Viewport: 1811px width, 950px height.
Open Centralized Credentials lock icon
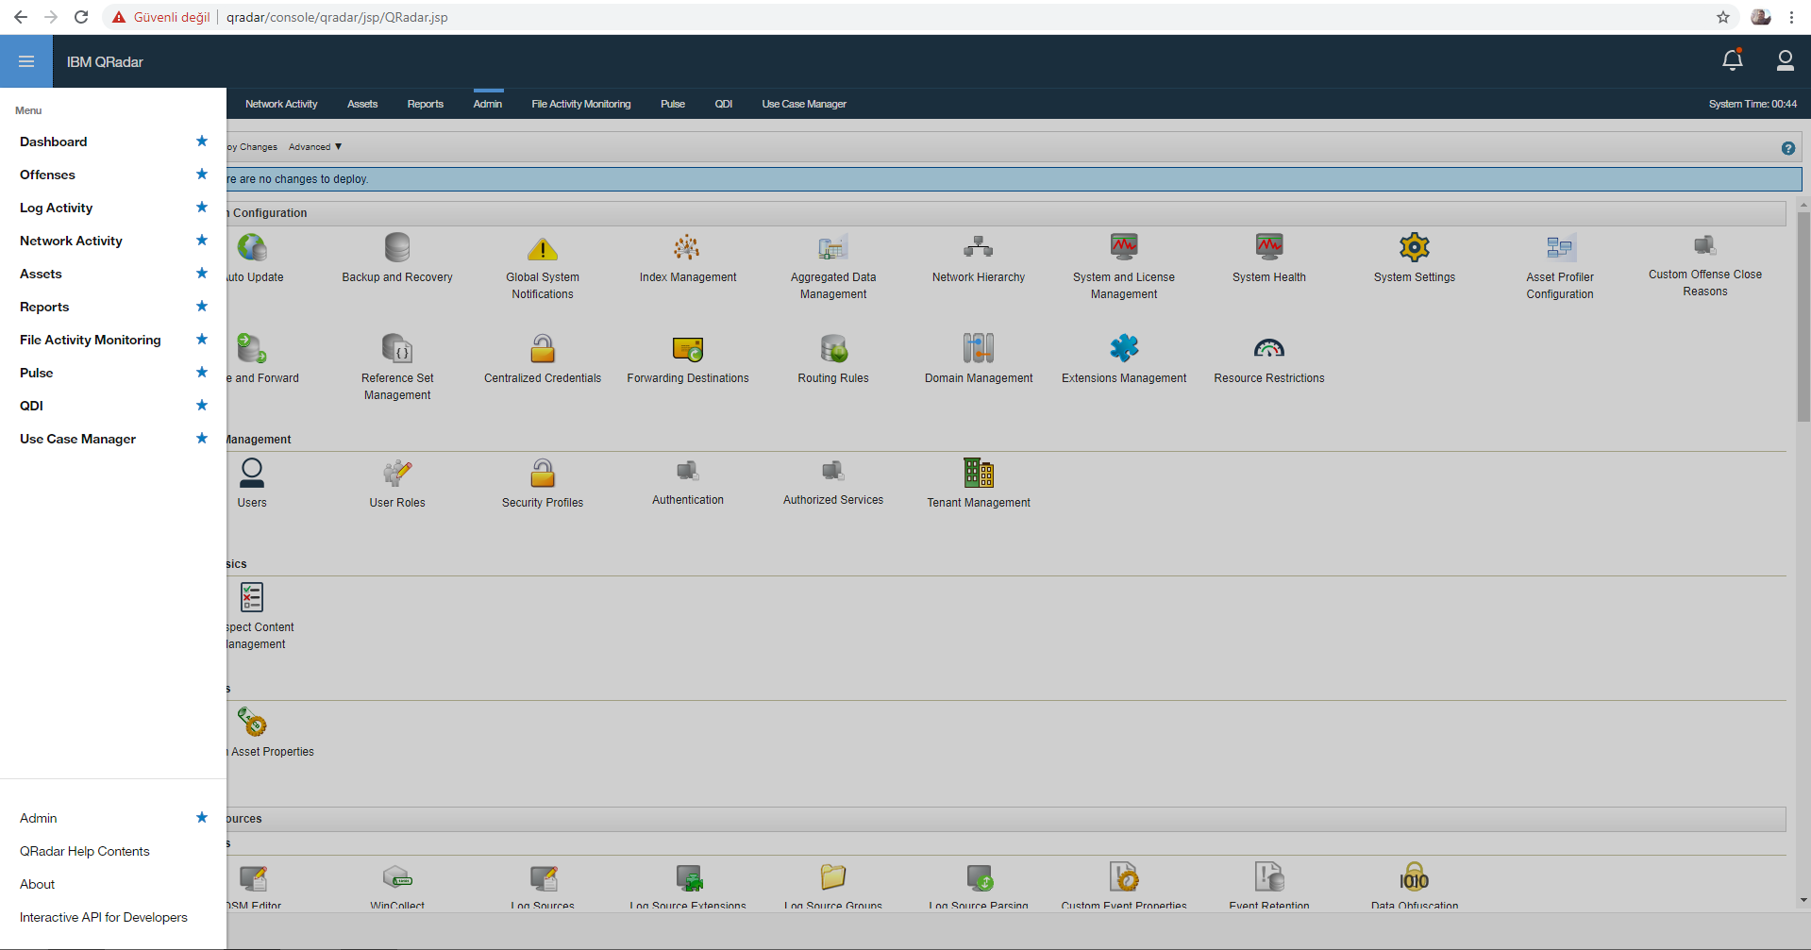(543, 348)
